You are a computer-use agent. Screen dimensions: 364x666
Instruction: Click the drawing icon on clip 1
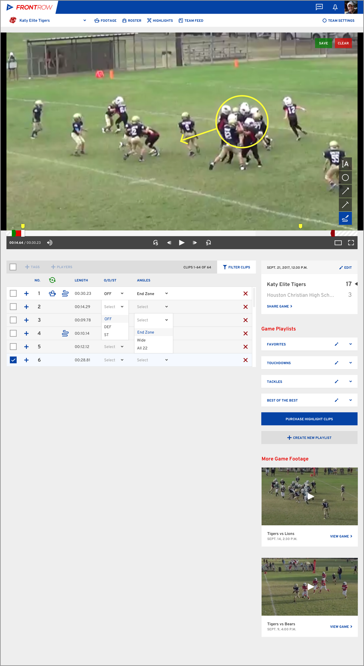65,293
